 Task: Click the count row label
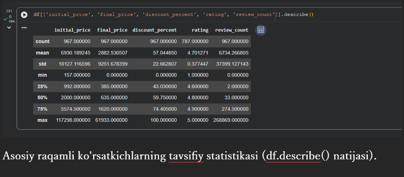(43, 41)
